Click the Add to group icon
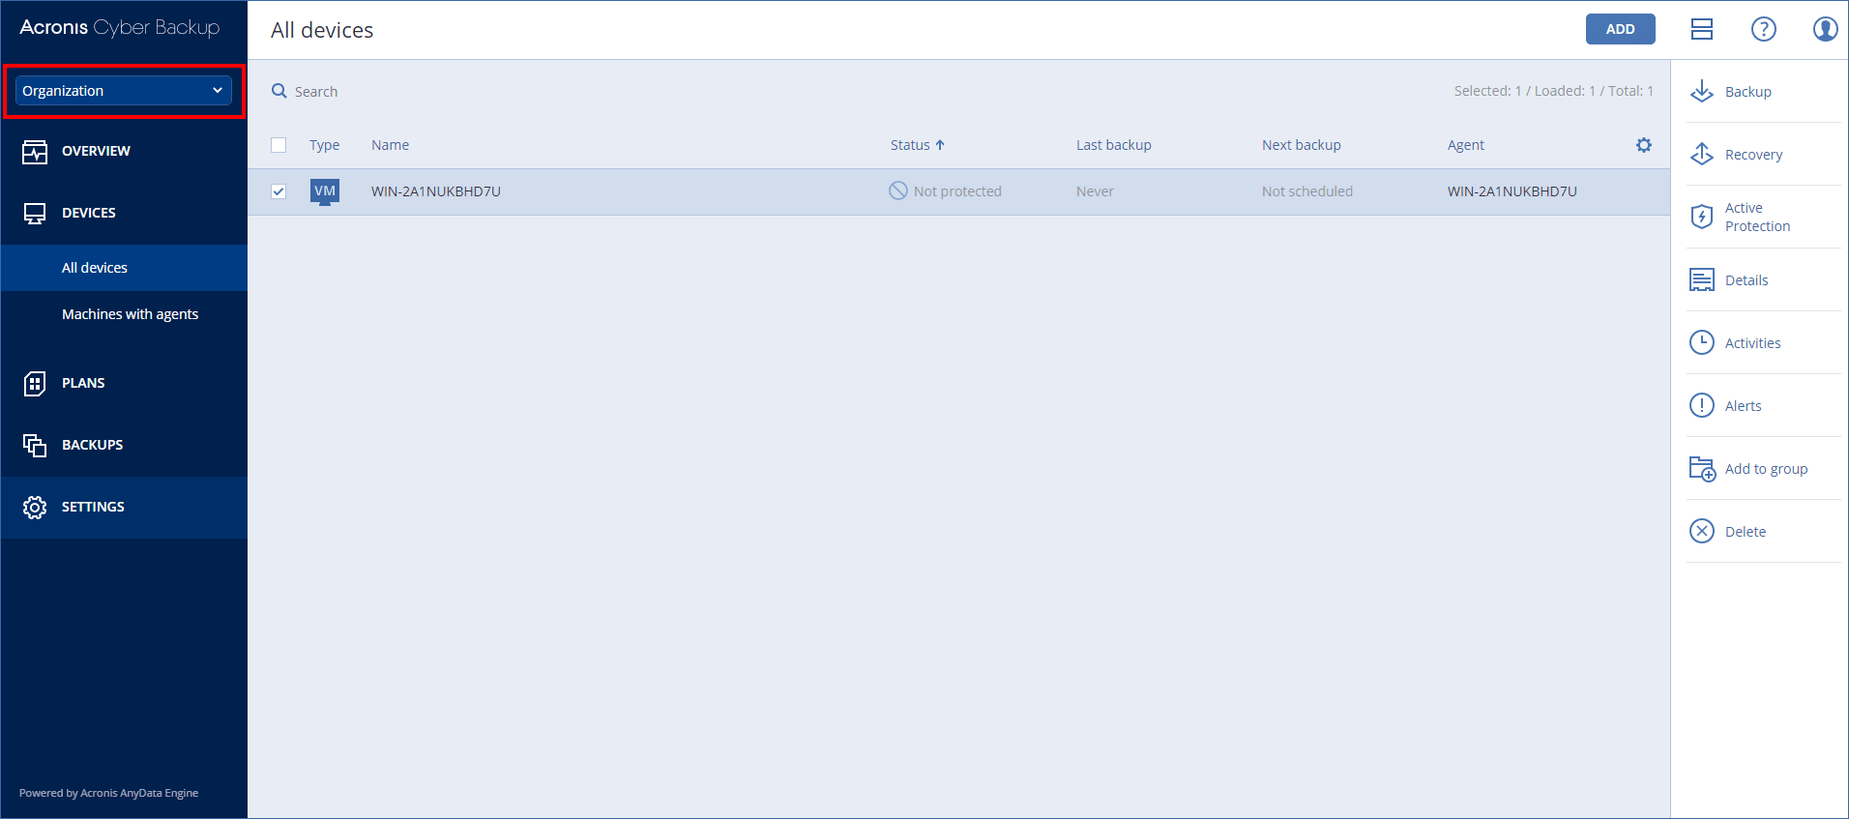 click(x=1702, y=469)
